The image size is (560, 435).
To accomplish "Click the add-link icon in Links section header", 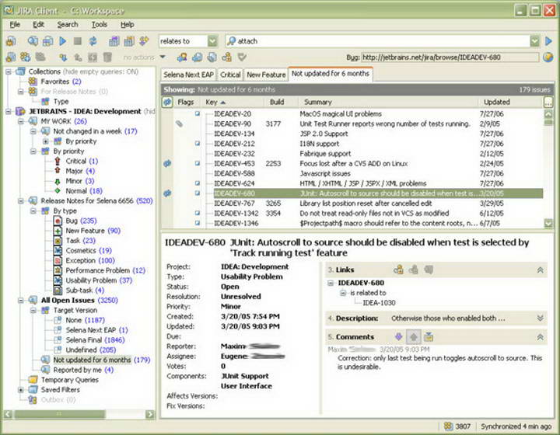I will point(398,270).
